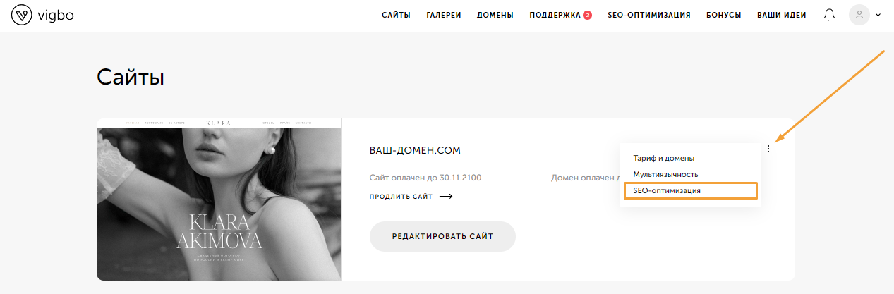Click the support notification badge
This screenshot has height=294, width=894.
click(x=587, y=15)
